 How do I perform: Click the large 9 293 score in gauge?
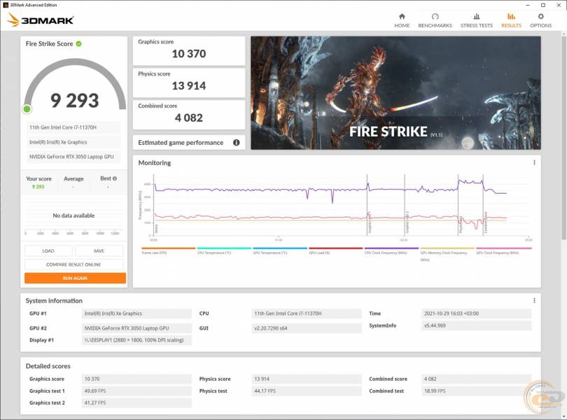tap(74, 100)
